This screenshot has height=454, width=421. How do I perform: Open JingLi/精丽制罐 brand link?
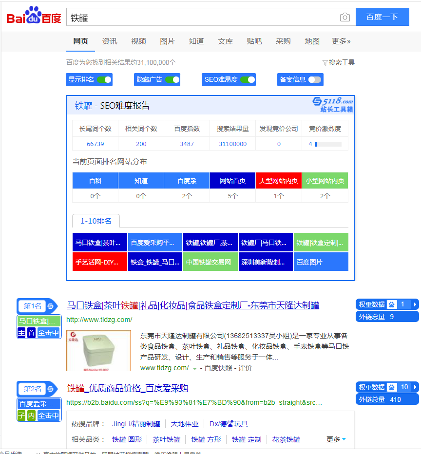tap(136, 424)
